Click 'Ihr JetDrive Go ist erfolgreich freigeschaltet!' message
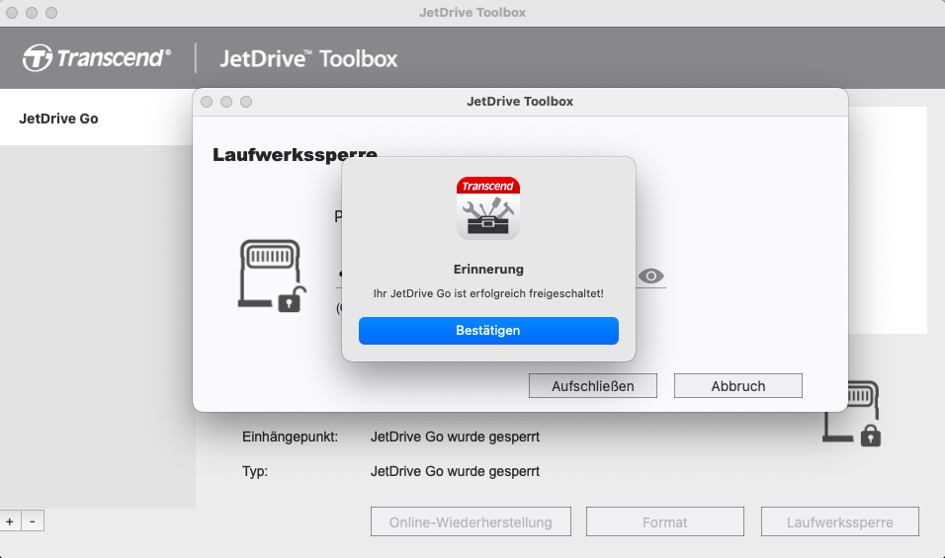Image resolution: width=945 pixels, height=558 pixels. (x=488, y=293)
